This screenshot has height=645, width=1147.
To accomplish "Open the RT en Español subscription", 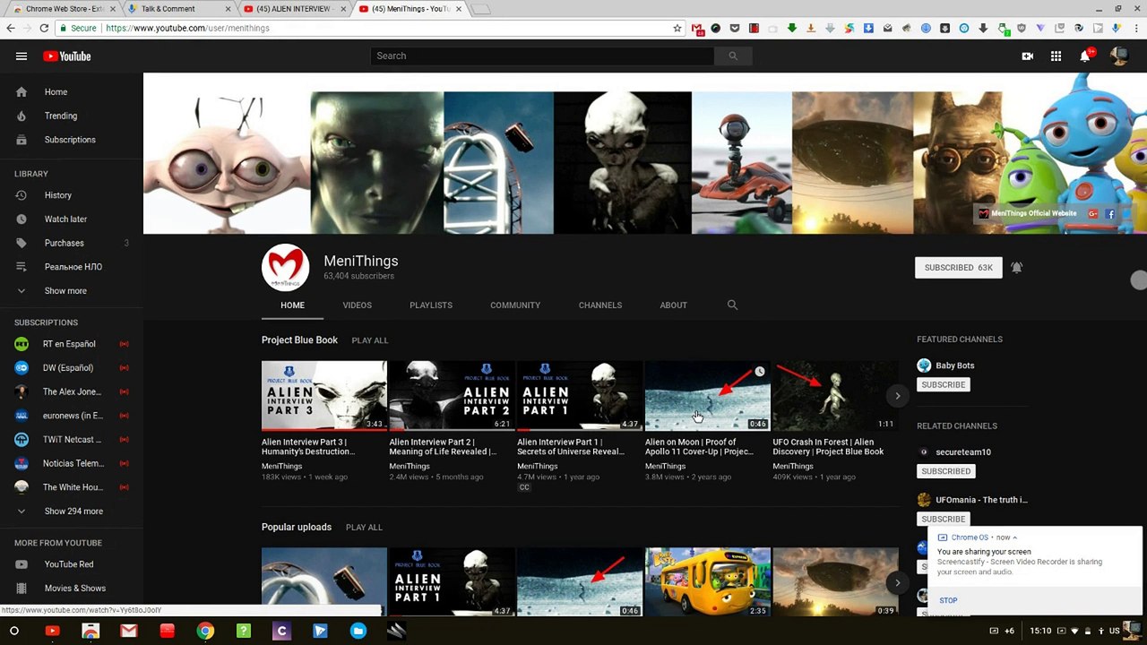I will (69, 344).
